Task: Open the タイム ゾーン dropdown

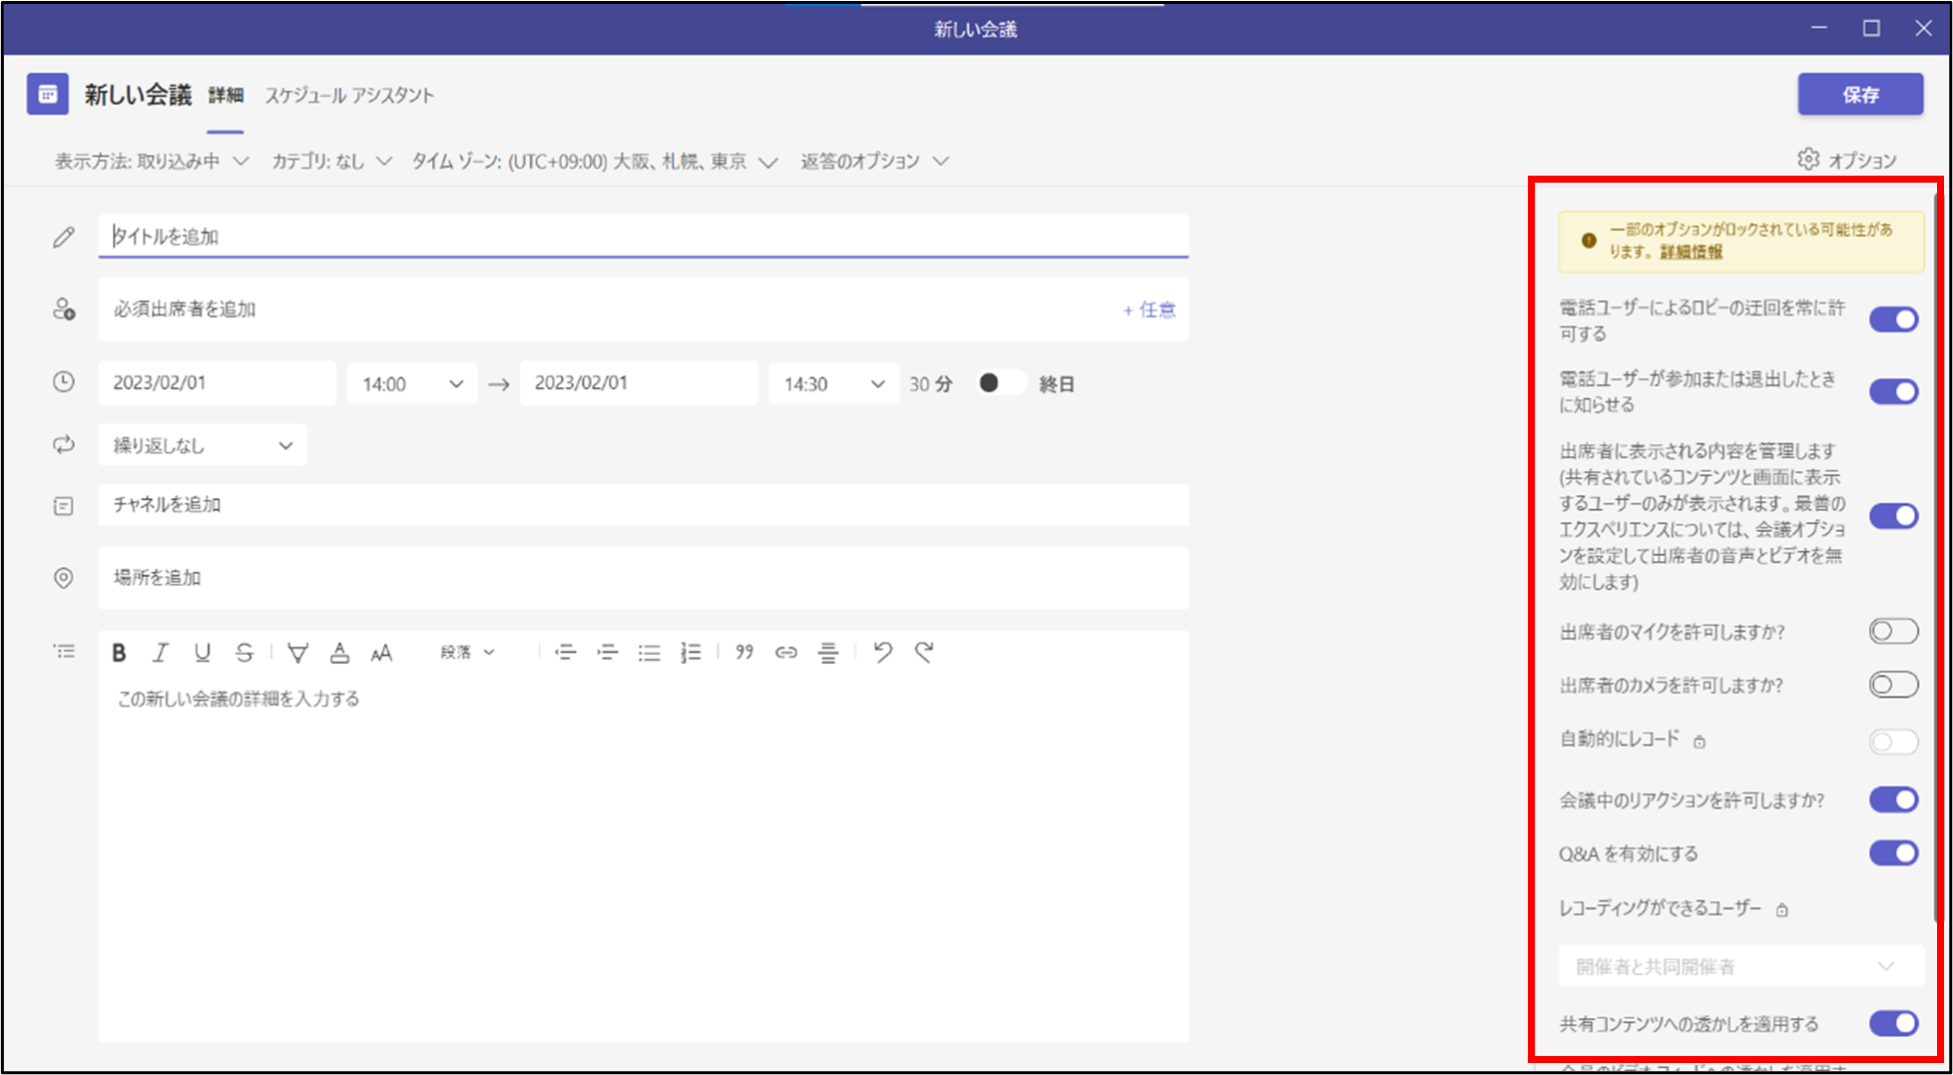Action: pyautogui.click(x=594, y=162)
